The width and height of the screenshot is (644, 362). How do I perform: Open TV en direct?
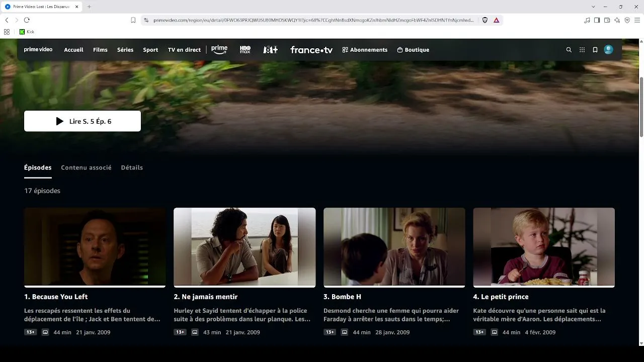(184, 50)
